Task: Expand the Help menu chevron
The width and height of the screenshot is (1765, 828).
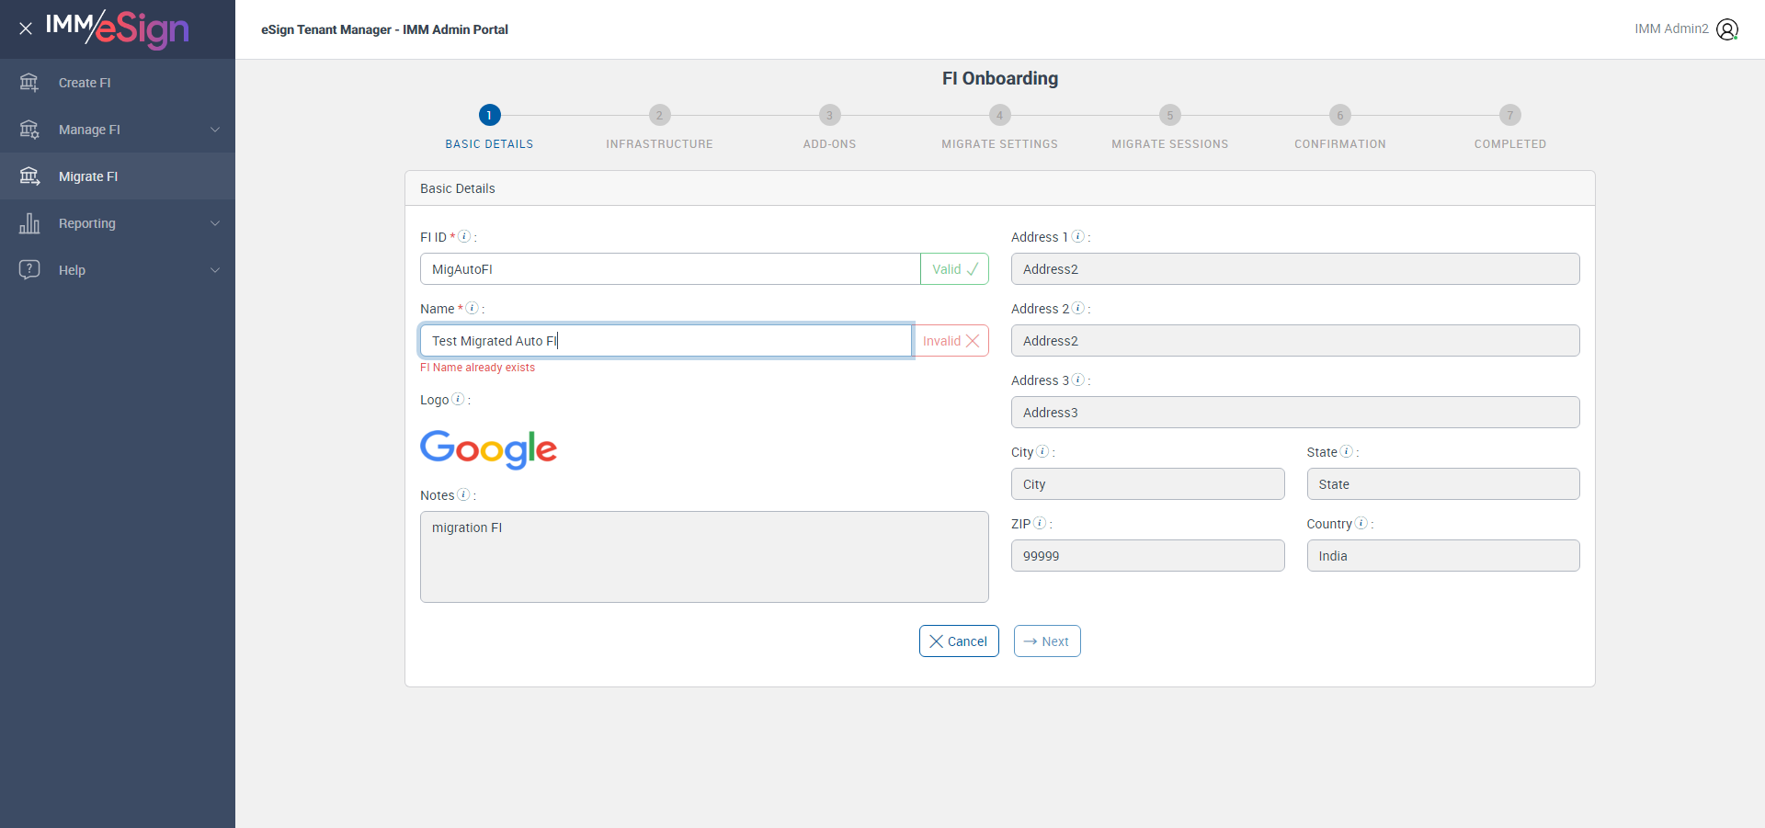Action: pos(215,270)
